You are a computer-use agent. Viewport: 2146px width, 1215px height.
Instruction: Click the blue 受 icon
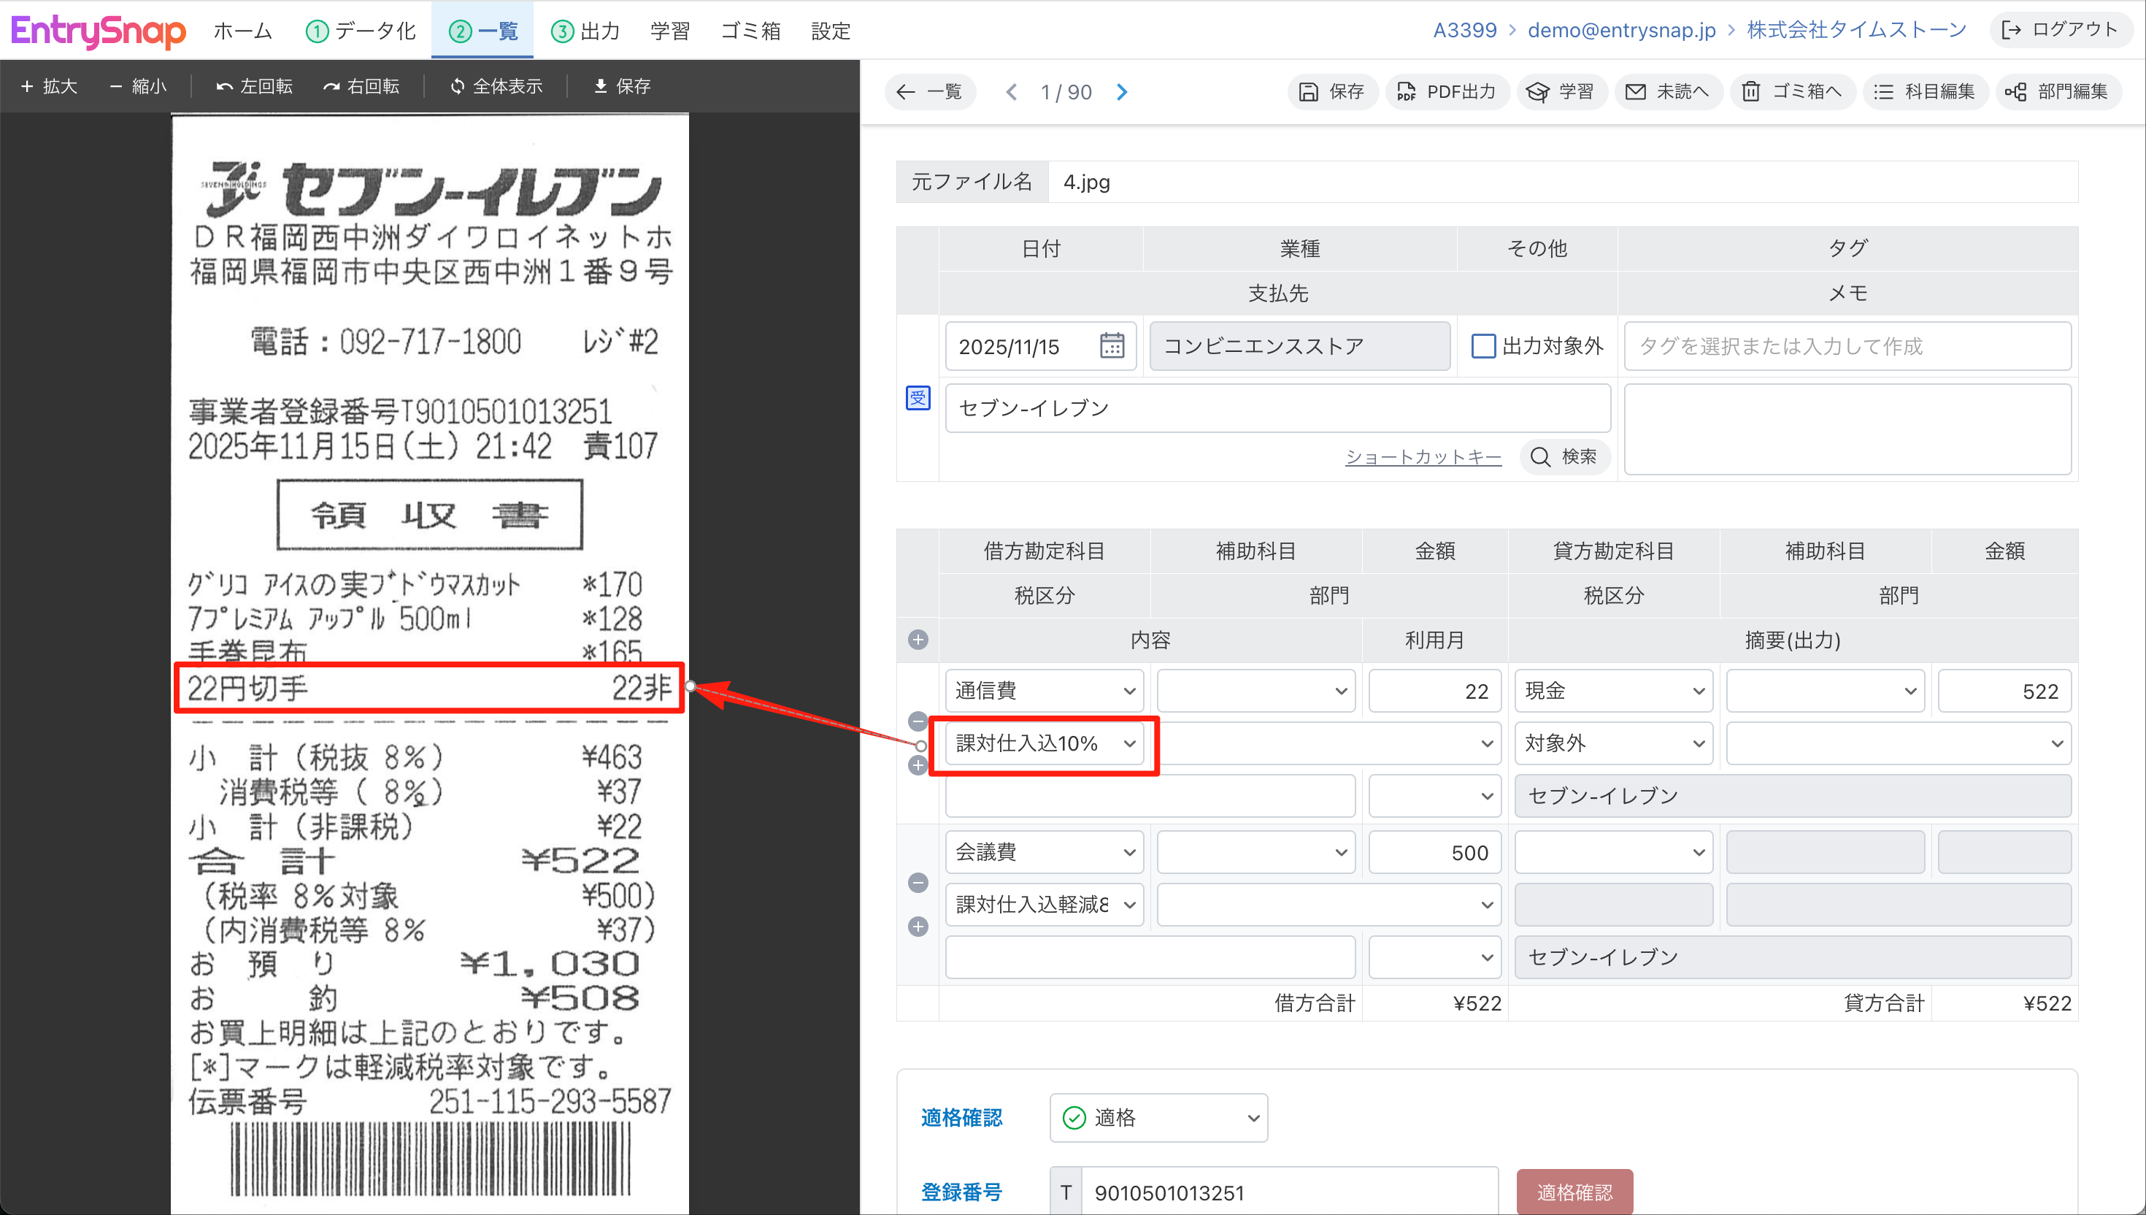(x=918, y=398)
